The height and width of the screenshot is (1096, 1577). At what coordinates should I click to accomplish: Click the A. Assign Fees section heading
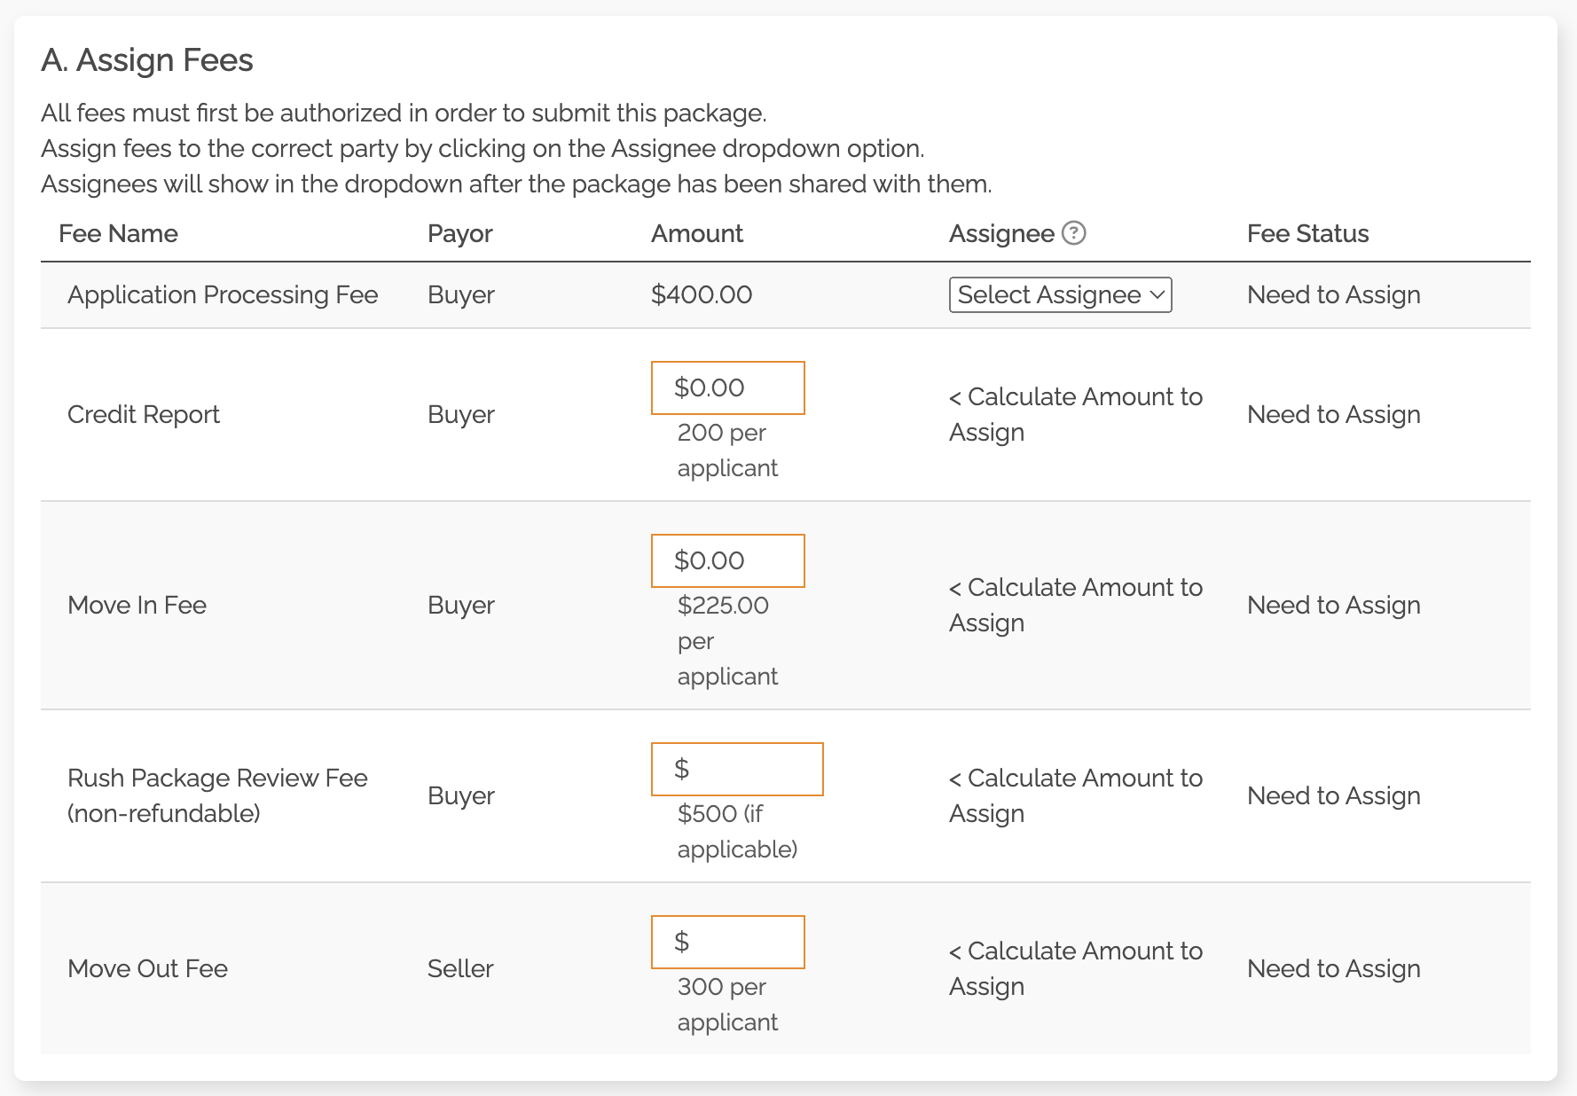coord(147,60)
